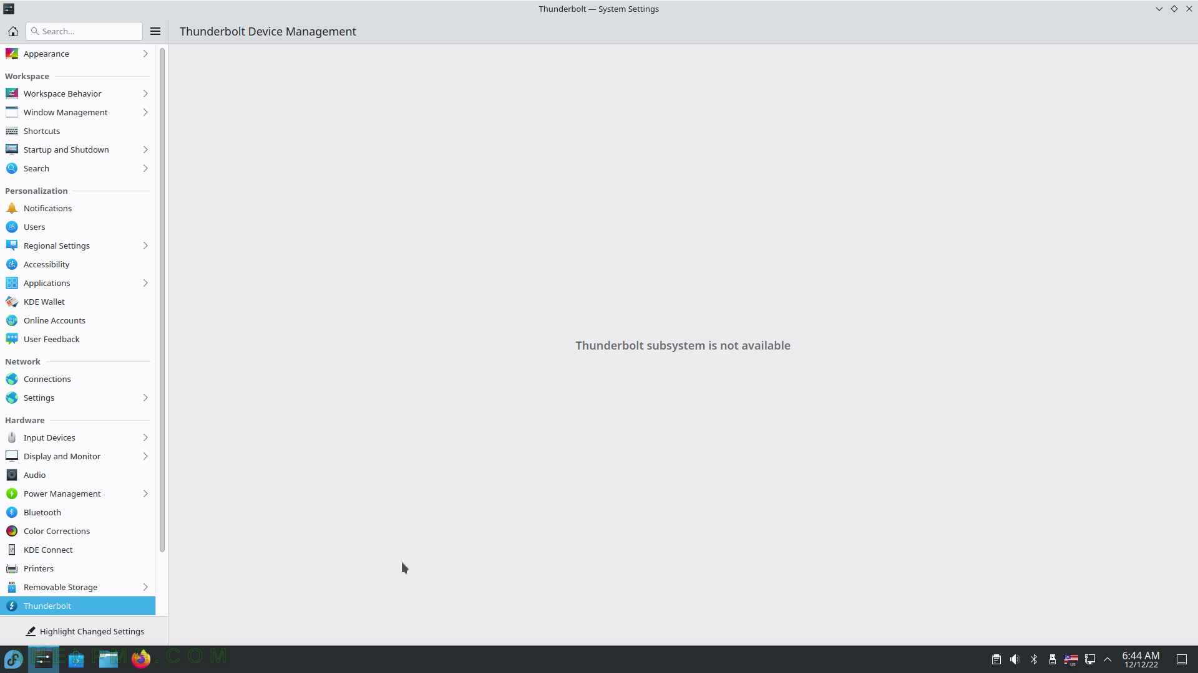This screenshot has width=1198, height=673.
Task: Open Workspace Behavior settings
Action: (77, 93)
